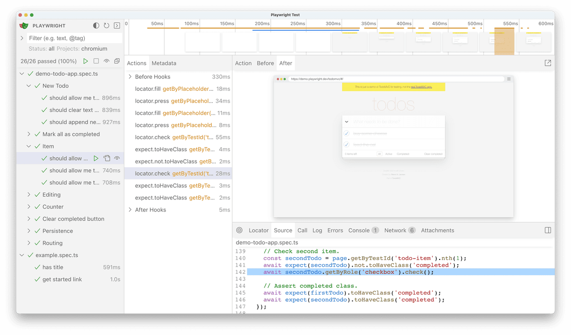Click toggle-all chevron in snapshot todo input
The width and height of the screenshot is (571, 335).
click(x=347, y=122)
